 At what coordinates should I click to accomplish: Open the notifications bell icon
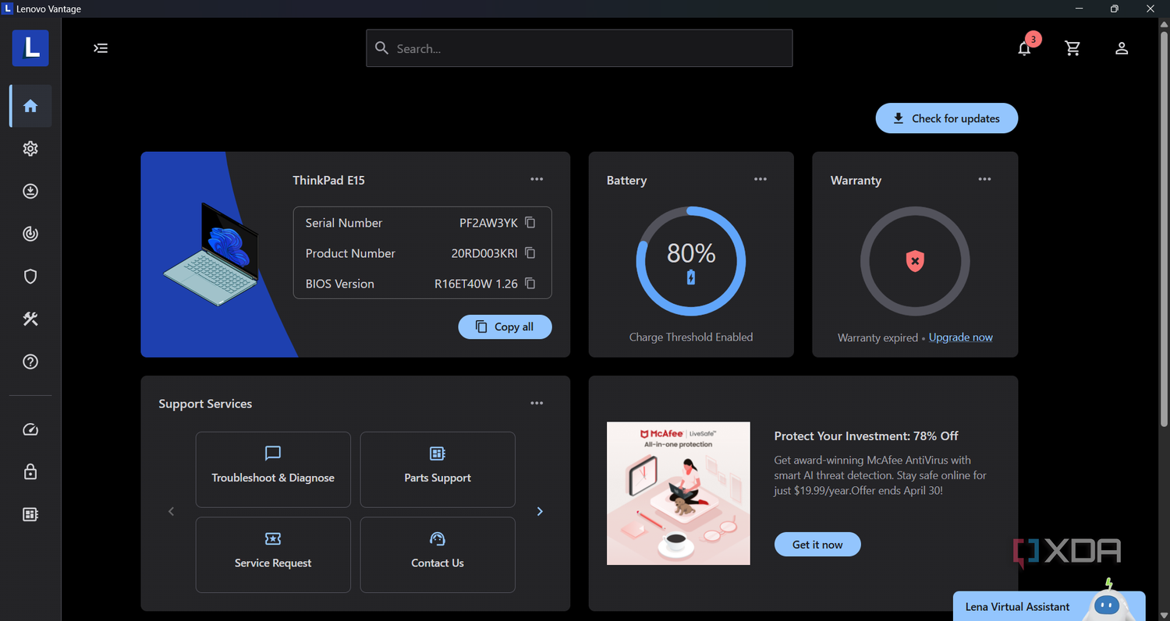coord(1024,48)
